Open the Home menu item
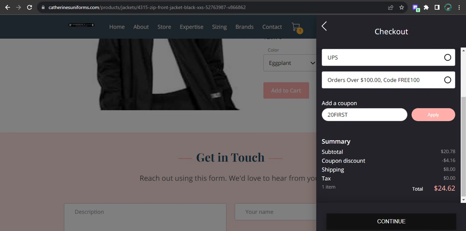The height and width of the screenshot is (231, 466). (117, 27)
